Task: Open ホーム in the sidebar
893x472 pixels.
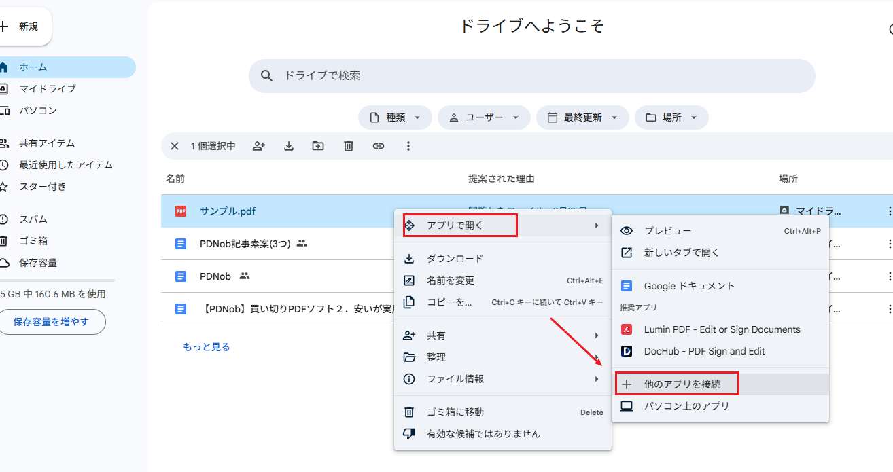Action: pyautogui.click(x=67, y=67)
